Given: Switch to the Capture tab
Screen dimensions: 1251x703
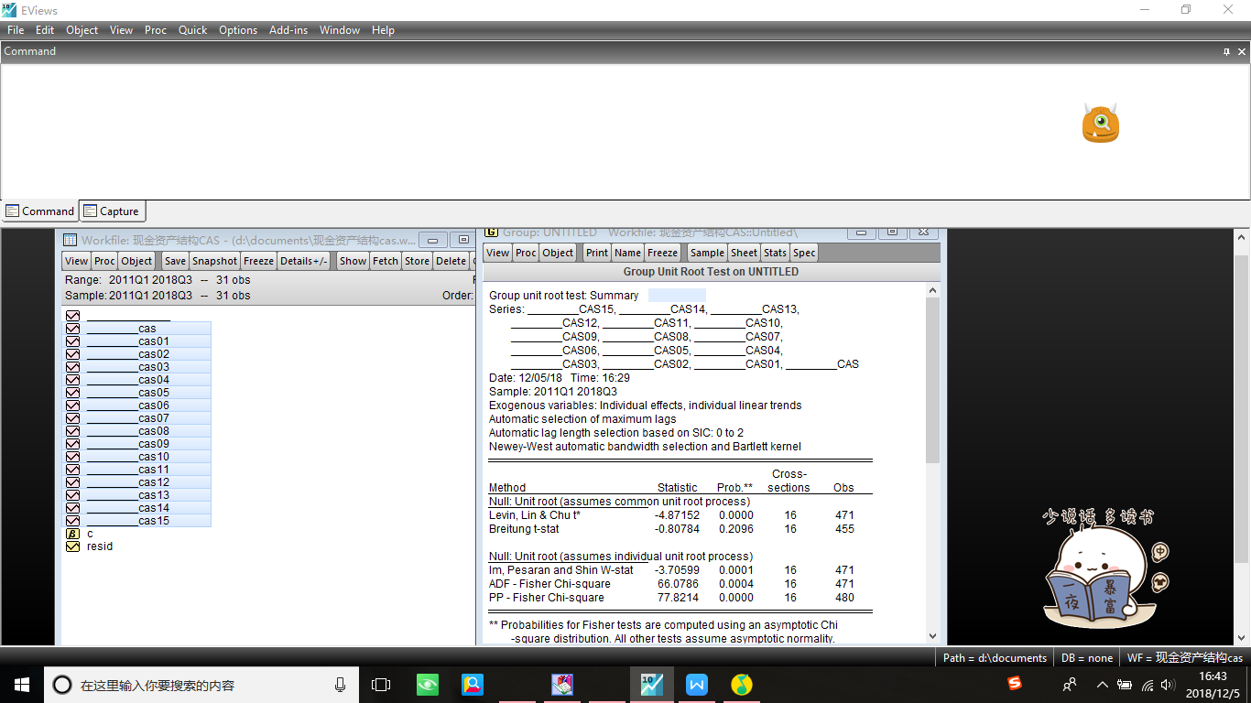Looking at the screenshot, I should 112,211.
